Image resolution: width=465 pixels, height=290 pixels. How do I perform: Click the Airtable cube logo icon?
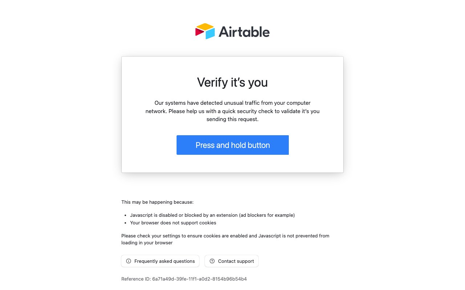pyautogui.click(x=205, y=31)
